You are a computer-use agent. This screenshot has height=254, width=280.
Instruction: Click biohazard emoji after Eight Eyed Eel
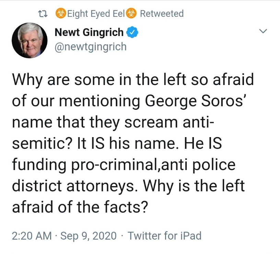(x=131, y=14)
